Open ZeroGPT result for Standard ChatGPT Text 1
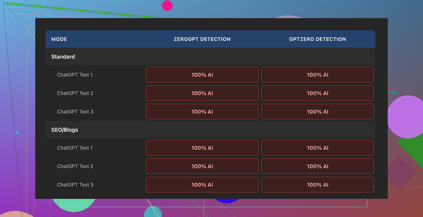Screen dimensions: 423x217 (x=202, y=75)
